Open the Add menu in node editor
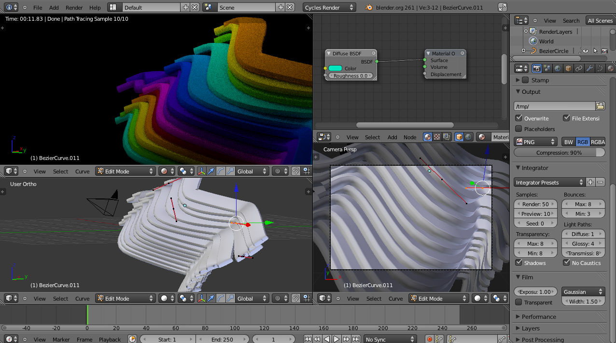Viewport: 616px width, 343px height. pyautogui.click(x=392, y=137)
